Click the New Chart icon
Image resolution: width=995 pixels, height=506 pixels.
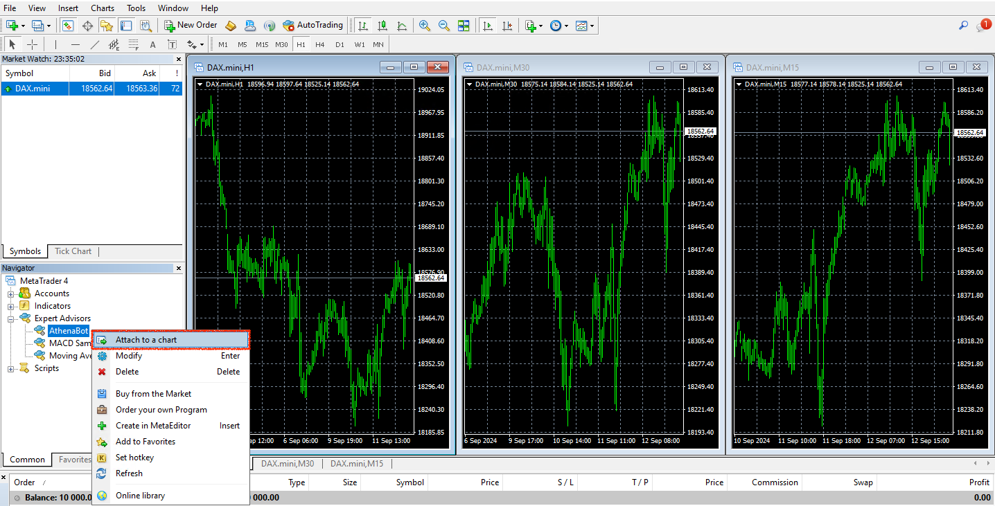coord(12,26)
